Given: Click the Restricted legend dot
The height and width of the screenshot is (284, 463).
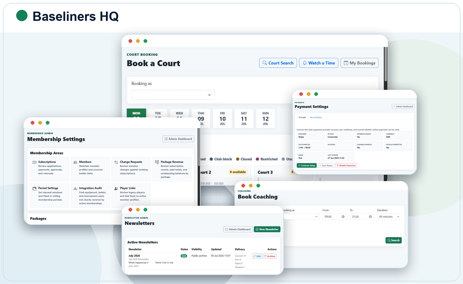Looking at the screenshot, I should (257, 159).
